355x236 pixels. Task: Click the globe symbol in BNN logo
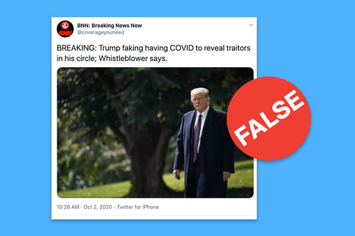(65, 26)
